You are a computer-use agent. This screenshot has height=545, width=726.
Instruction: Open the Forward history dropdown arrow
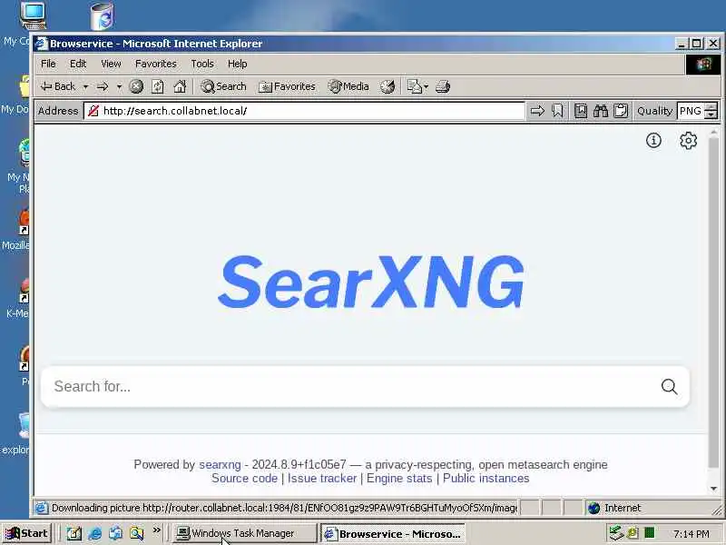[119, 86]
